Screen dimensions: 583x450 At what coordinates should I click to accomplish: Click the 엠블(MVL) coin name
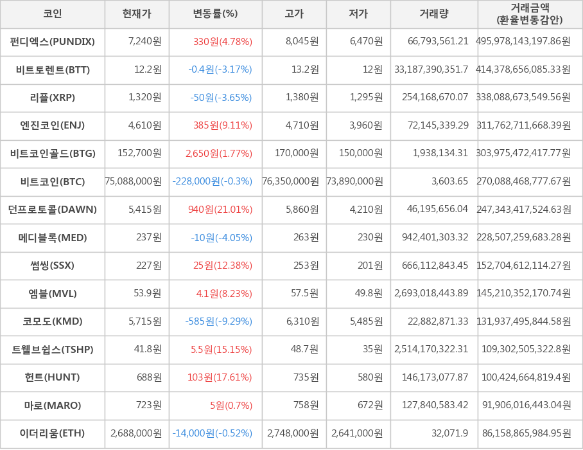(53, 294)
